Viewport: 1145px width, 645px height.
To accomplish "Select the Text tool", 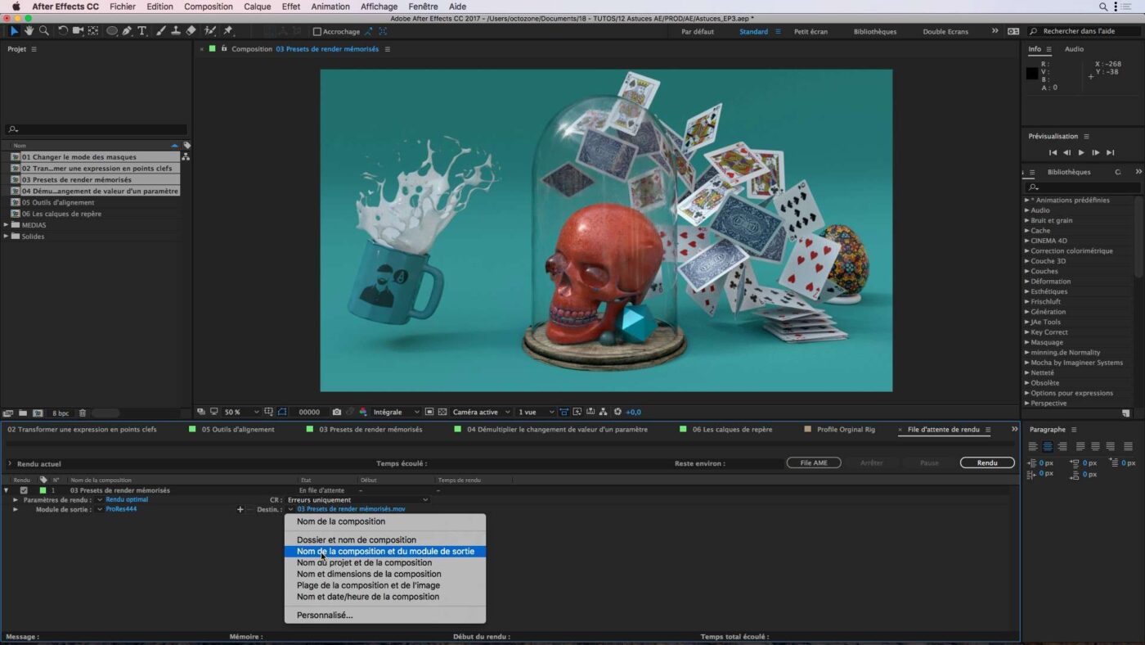I will [142, 31].
